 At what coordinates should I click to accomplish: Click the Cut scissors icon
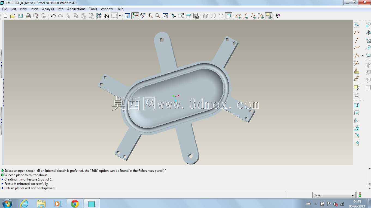pos(68,16)
